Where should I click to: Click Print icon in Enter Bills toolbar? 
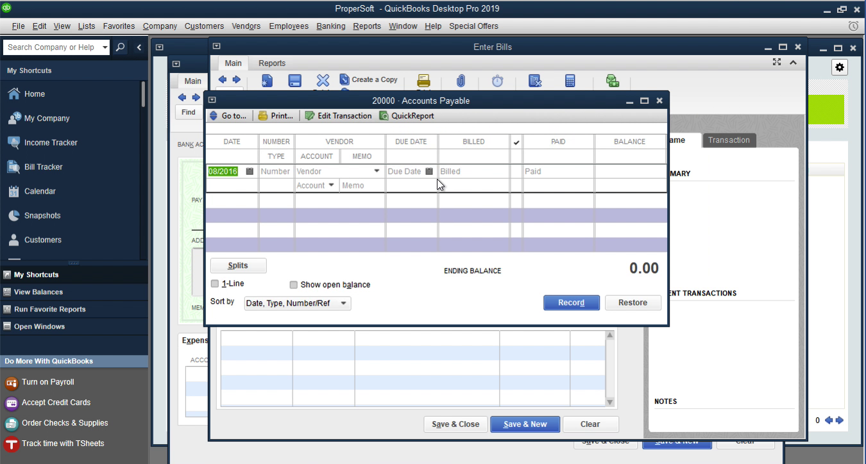tap(423, 81)
